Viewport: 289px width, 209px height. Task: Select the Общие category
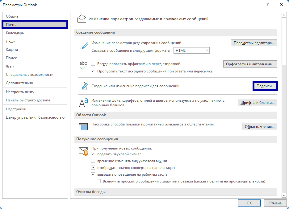coord(35,16)
